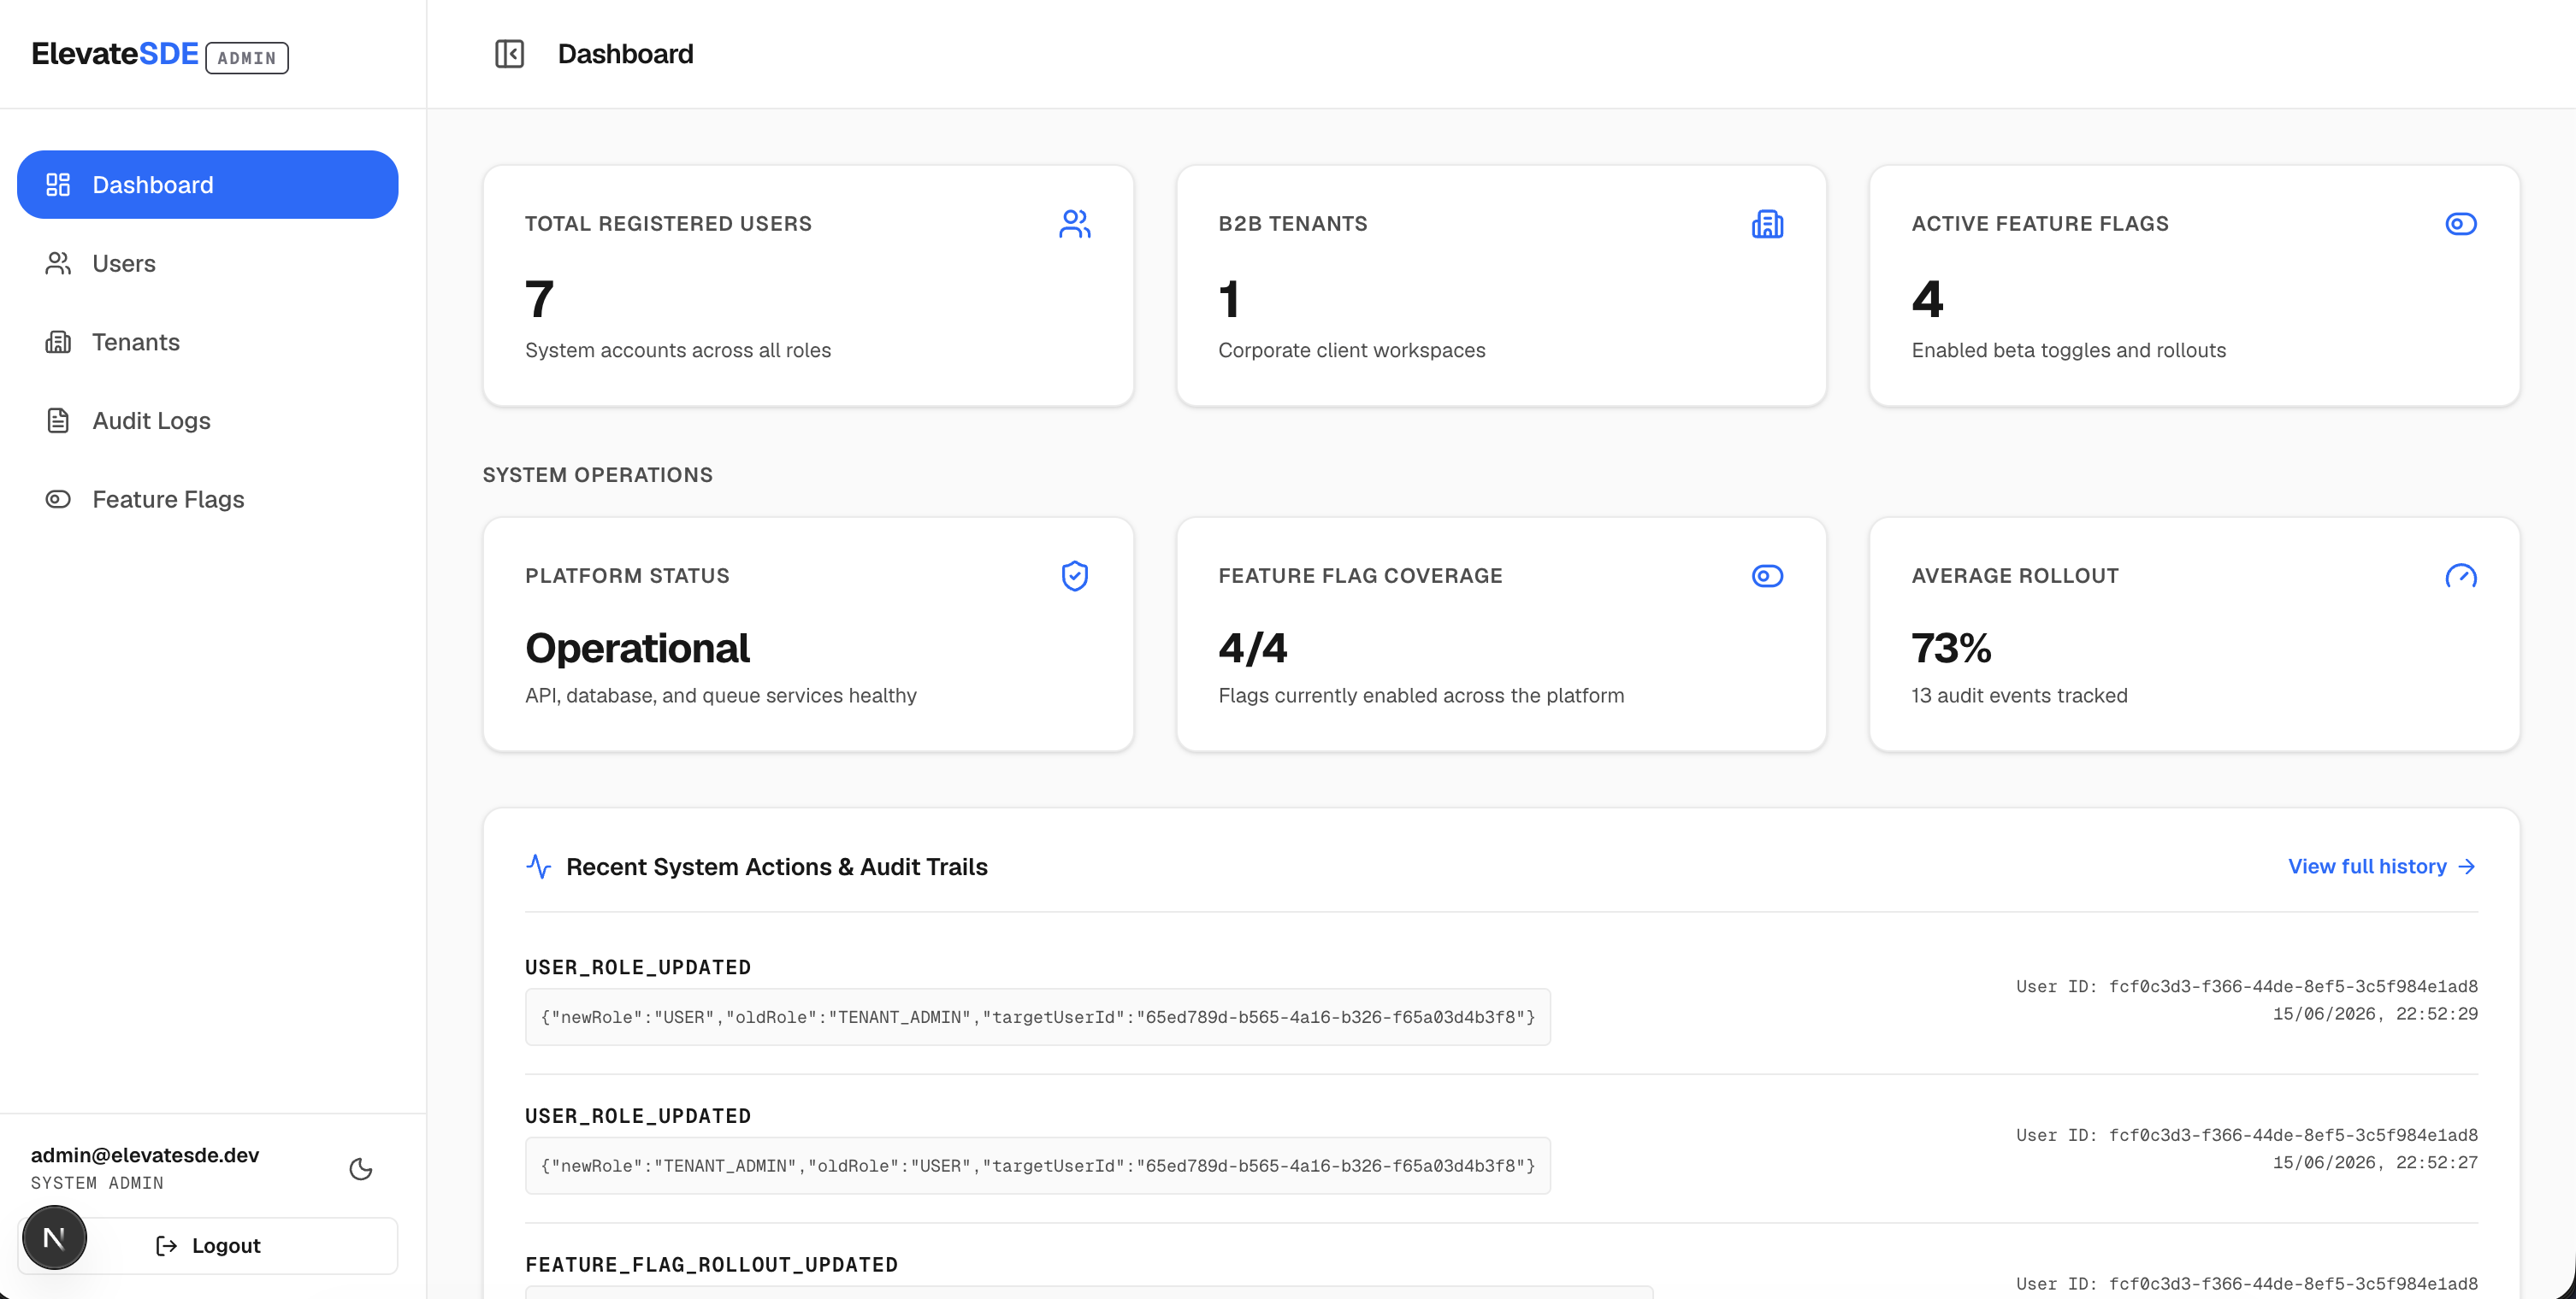Click "13 audit events tracked" text
This screenshot has width=2576, height=1299.
(2019, 696)
